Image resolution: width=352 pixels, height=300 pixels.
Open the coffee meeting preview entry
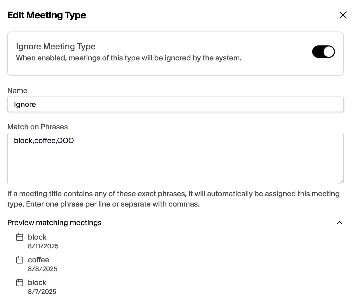pos(39,260)
